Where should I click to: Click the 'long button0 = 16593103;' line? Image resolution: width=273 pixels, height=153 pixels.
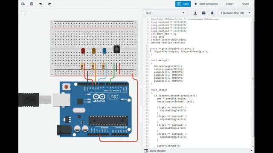pyautogui.click(x=169, y=22)
